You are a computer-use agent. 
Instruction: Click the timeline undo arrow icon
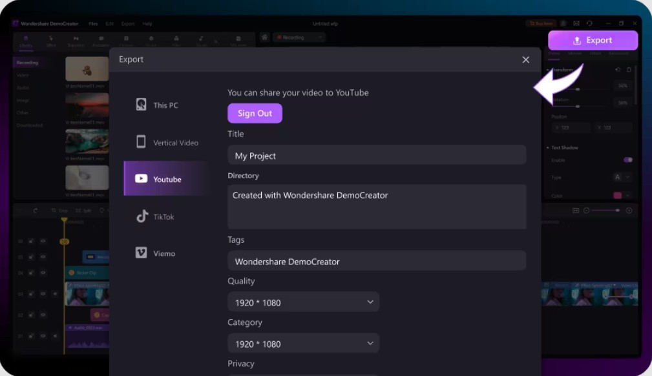36,211
